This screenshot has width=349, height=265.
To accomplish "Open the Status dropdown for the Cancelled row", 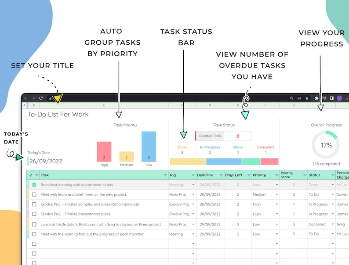I will click(x=332, y=224).
